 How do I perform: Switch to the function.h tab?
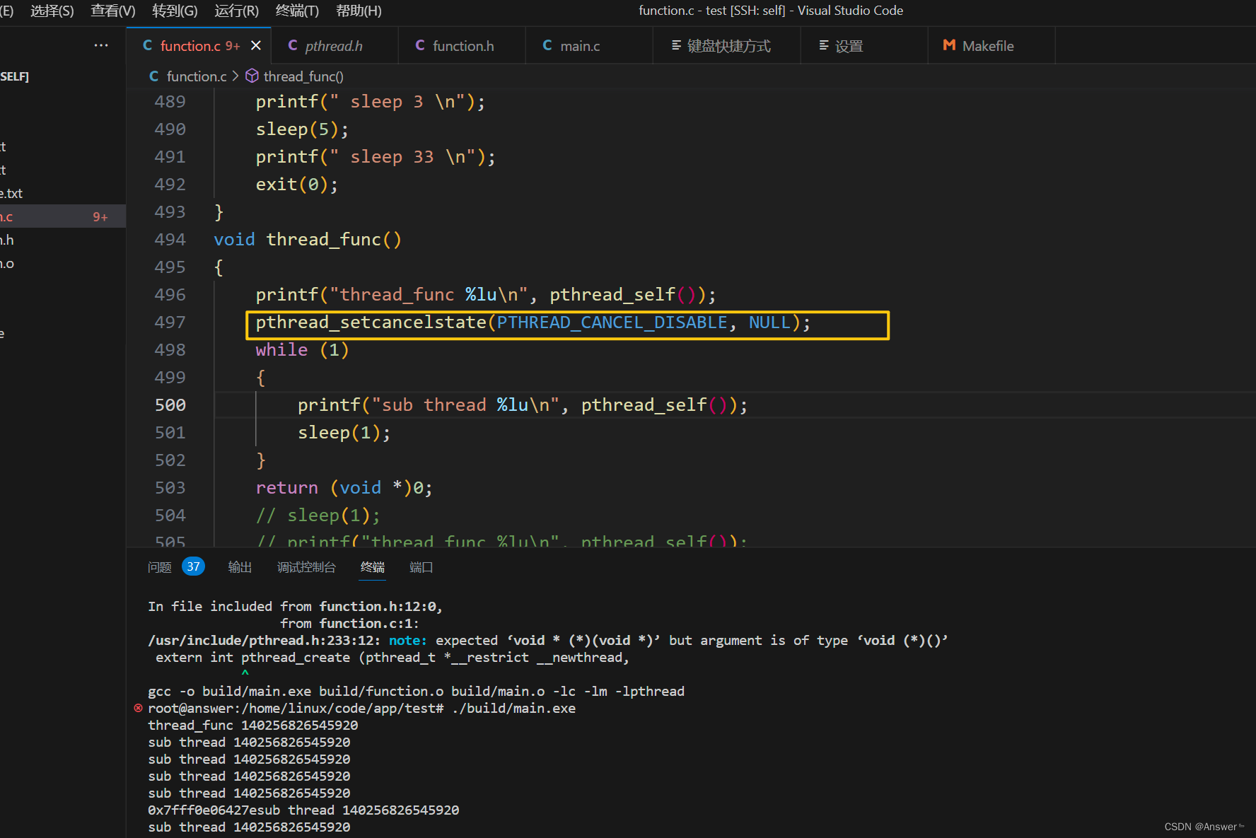pyautogui.click(x=463, y=45)
